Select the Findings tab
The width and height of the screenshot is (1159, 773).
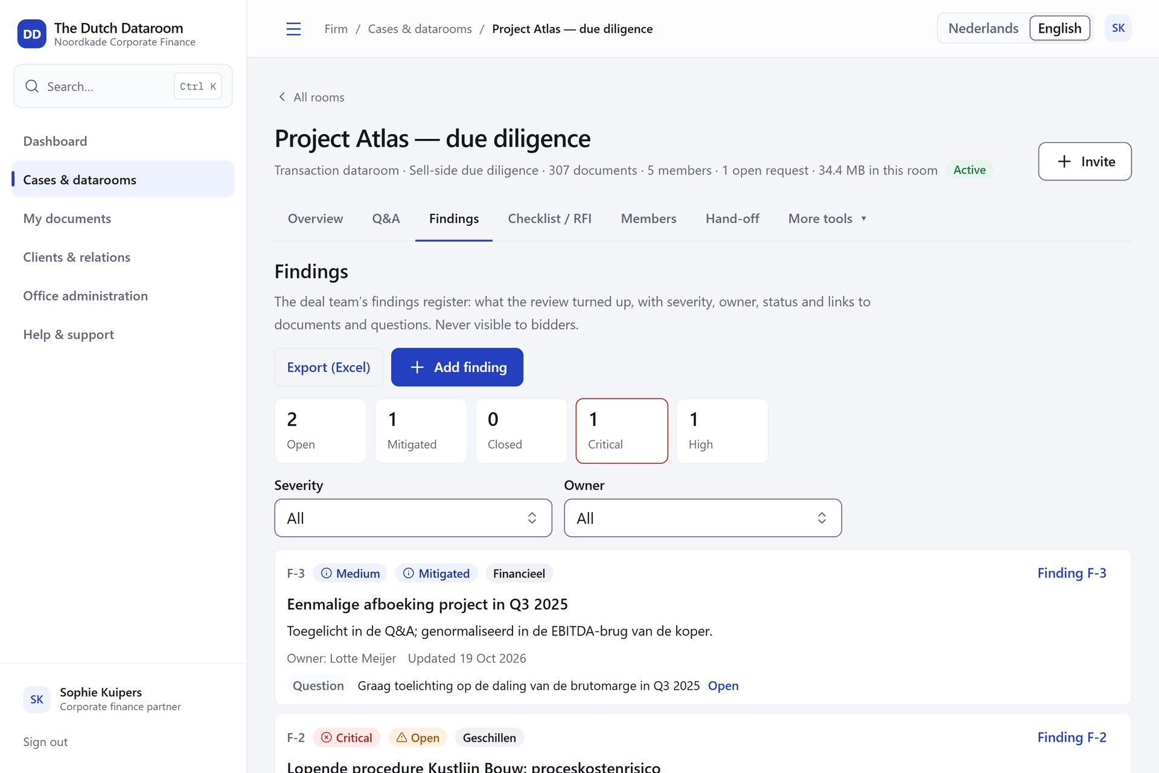click(454, 219)
